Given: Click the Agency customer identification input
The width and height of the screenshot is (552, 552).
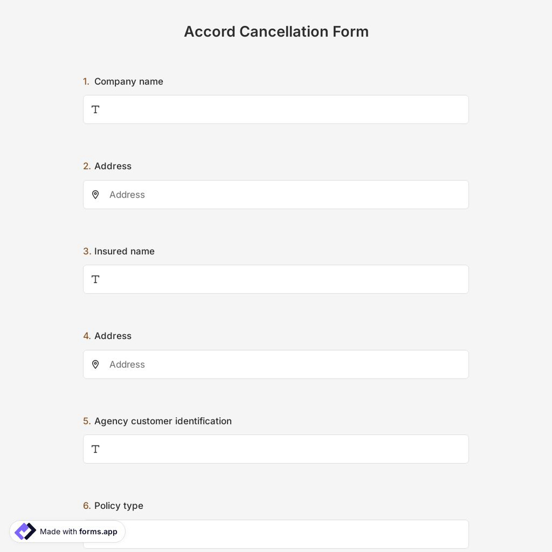Looking at the screenshot, I should [276, 449].
